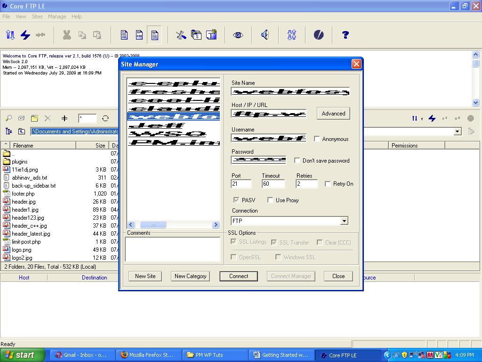Open the Manage menu
This screenshot has height=362, width=482.
[57, 16]
